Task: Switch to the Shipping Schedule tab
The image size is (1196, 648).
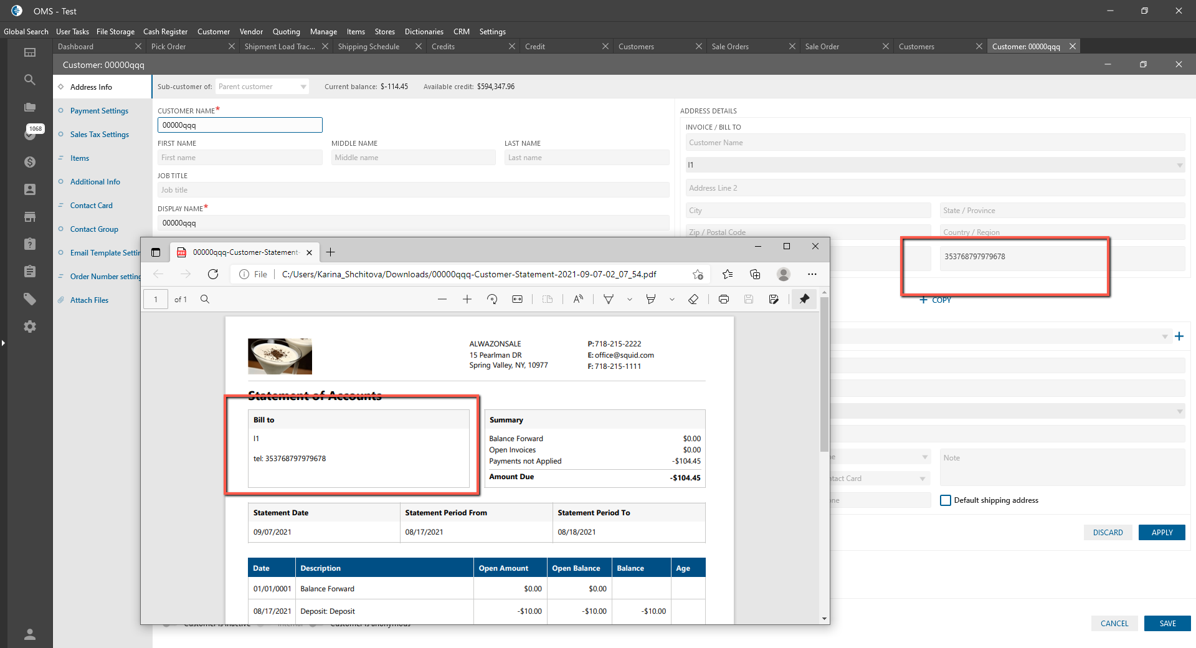Action: click(x=369, y=47)
